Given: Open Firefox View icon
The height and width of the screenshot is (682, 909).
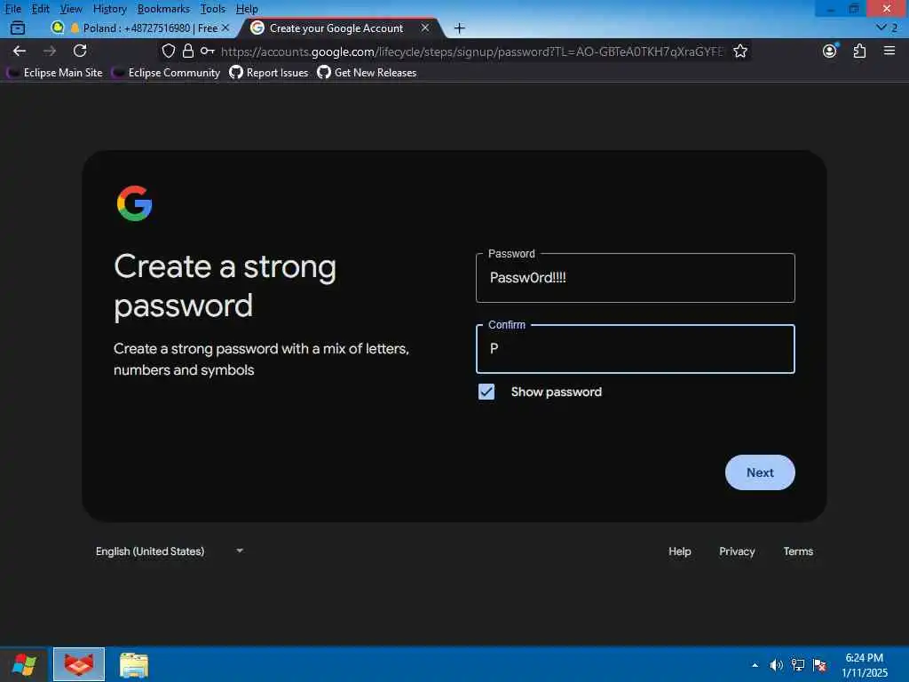Looking at the screenshot, I should 18,28.
